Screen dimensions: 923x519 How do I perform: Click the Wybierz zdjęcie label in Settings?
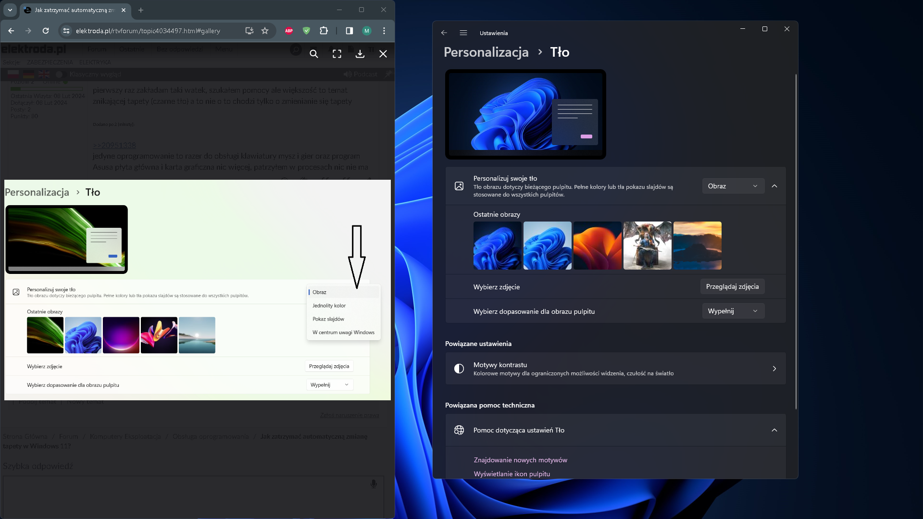(x=497, y=287)
